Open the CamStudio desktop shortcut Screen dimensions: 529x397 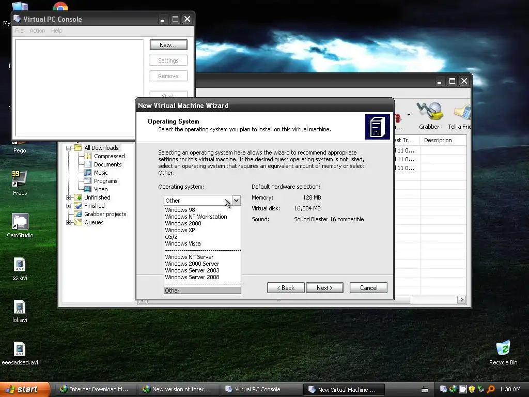pyautogui.click(x=20, y=225)
